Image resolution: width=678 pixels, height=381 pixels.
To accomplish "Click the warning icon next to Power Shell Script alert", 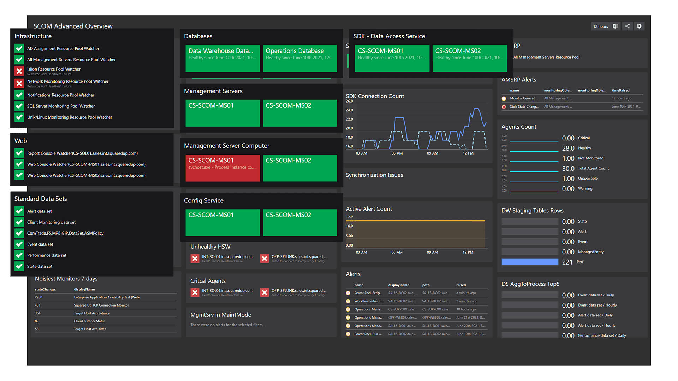I will [x=348, y=293].
